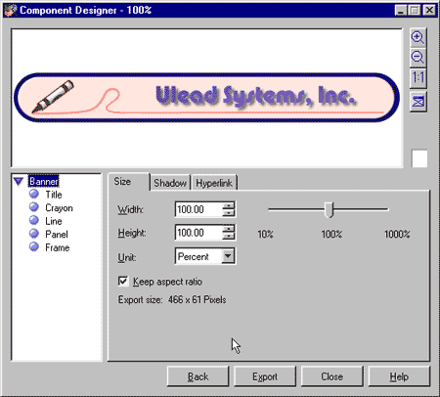
Task: Click the Panel label in tree
Action: pyautogui.click(x=57, y=235)
